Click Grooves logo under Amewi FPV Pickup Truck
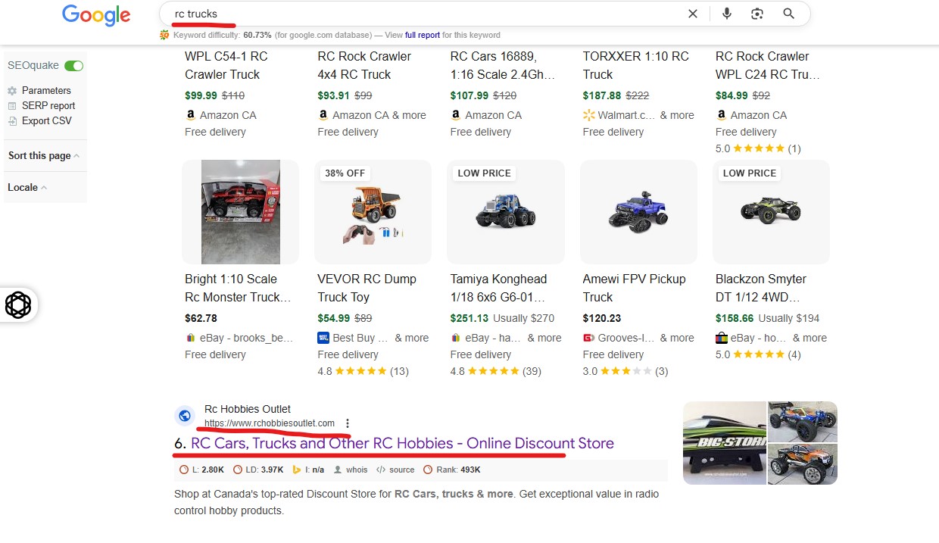939x543 pixels. (588, 338)
